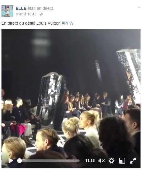Open the ELLE profile picture
This screenshot has height=171, width=142.
(7, 11)
